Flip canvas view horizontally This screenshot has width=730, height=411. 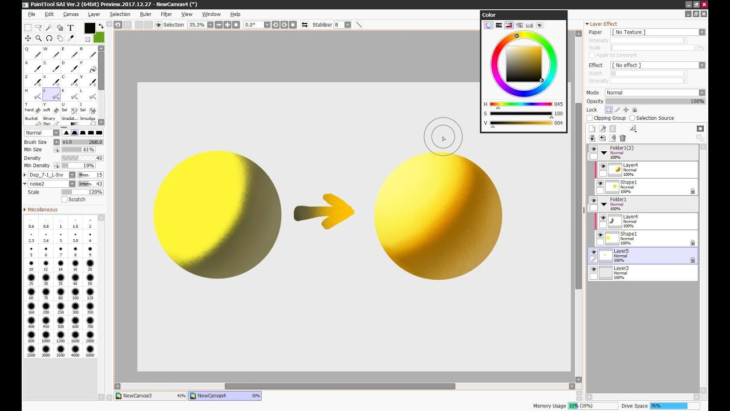(x=304, y=25)
